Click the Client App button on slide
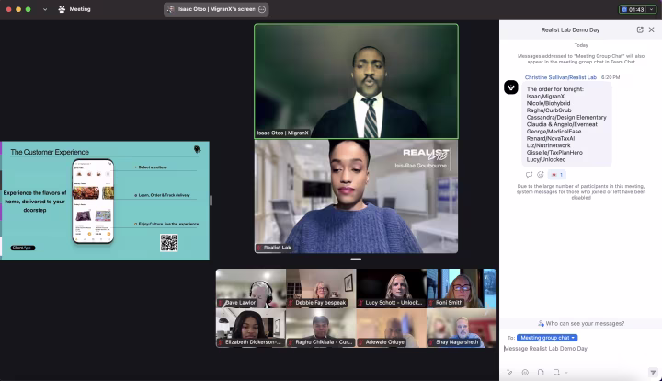Viewport: 662px width, 381px height. tap(23, 248)
